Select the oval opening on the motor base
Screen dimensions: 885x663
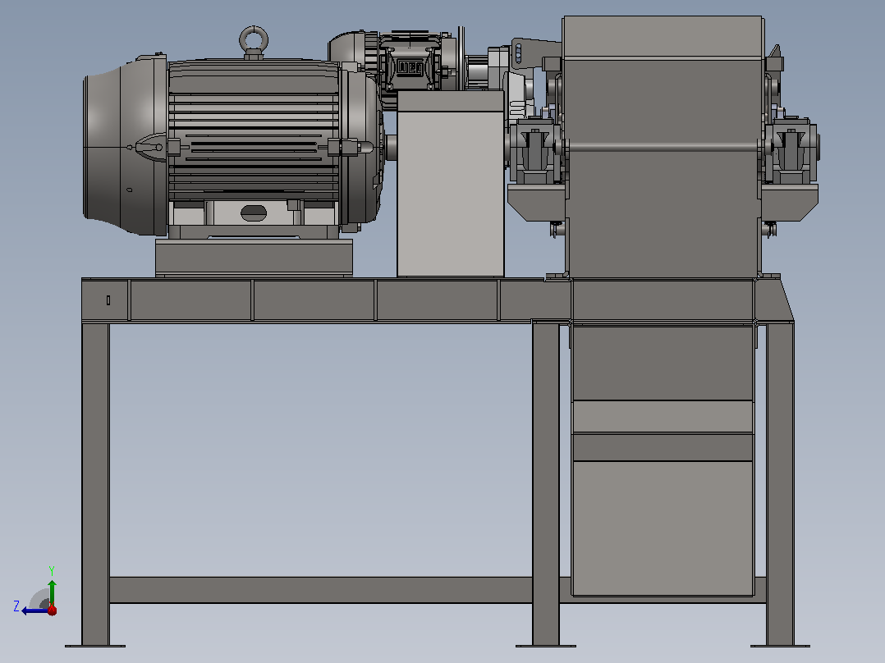pos(254,213)
